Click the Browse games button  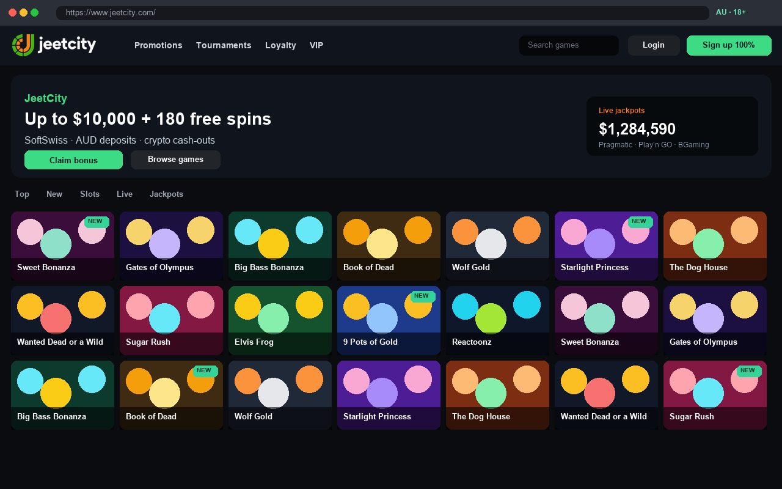(175, 160)
